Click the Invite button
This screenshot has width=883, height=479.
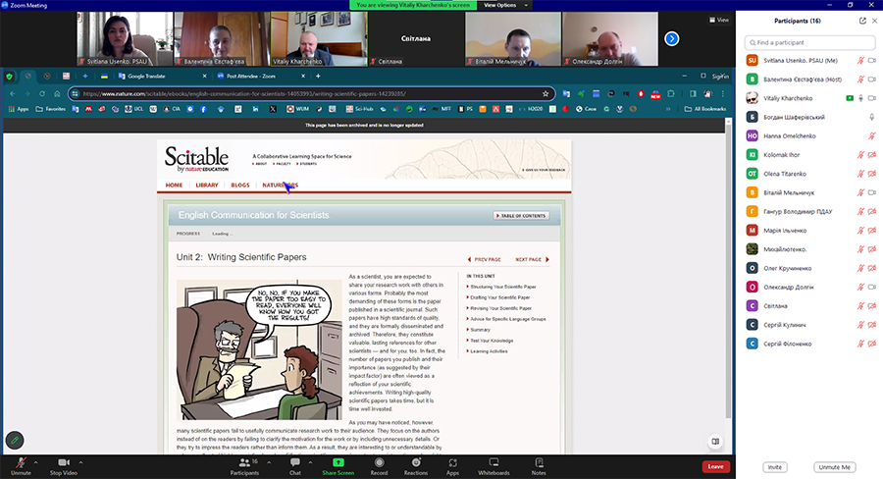(775, 467)
